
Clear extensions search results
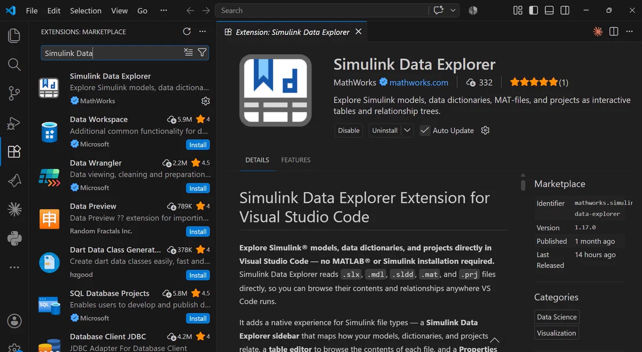pyautogui.click(x=188, y=52)
